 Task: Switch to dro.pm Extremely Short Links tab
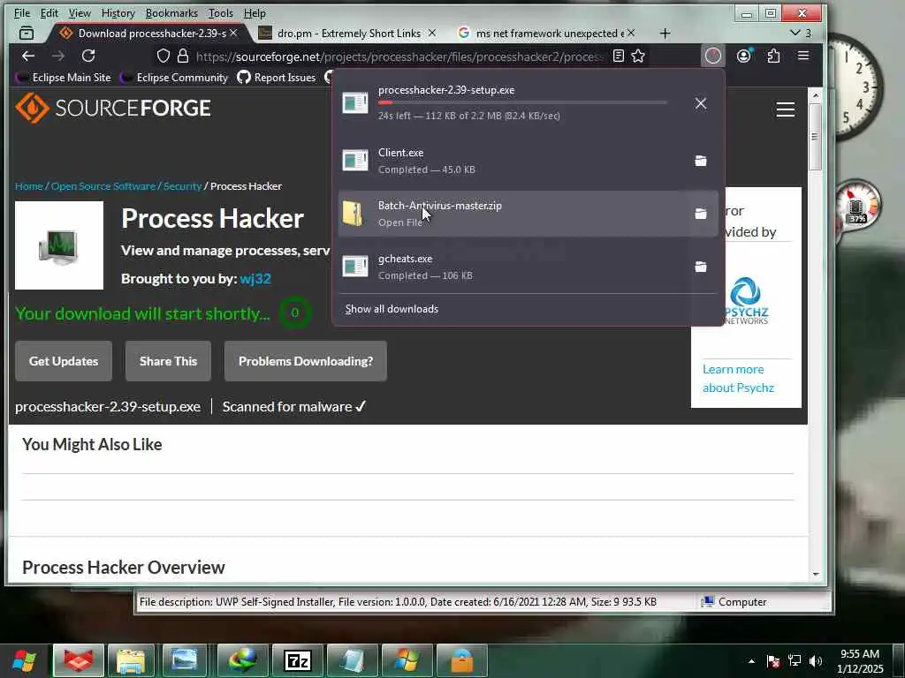pyautogui.click(x=348, y=34)
